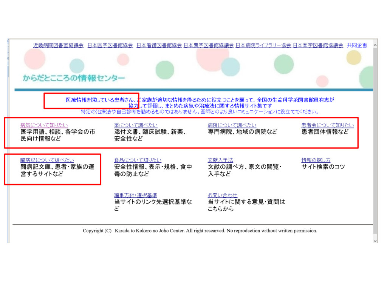The height and width of the screenshot is (290, 387).
Task: Click the 闘病記について調べたい link
Action: (47, 160)
